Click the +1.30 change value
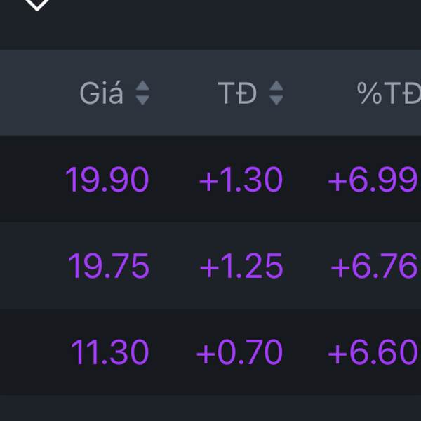Screen dimensions: 421x421 tap(241, 180)
